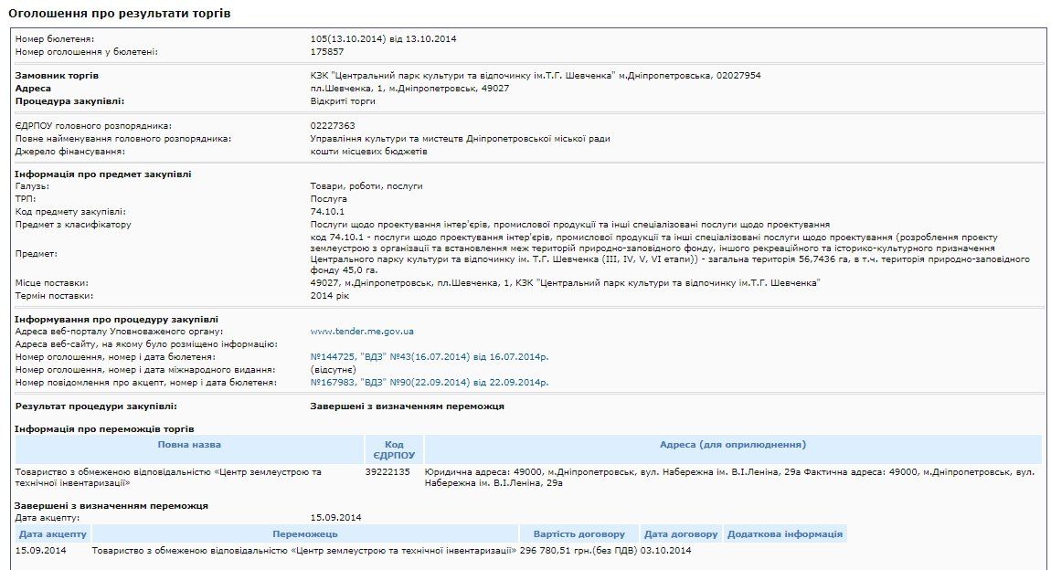Click the 'Відкриті торги' procedure value

[343, 100]
